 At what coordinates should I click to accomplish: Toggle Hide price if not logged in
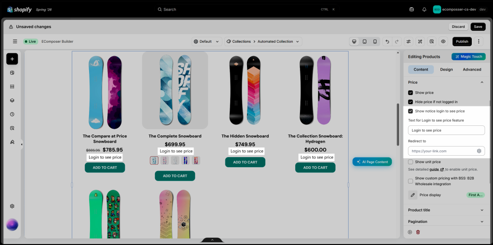point(410,102)
